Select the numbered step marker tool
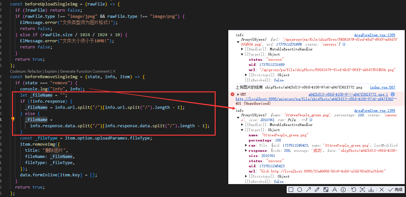Viewport: 406px width, 197px height. (x=343, y=190)
